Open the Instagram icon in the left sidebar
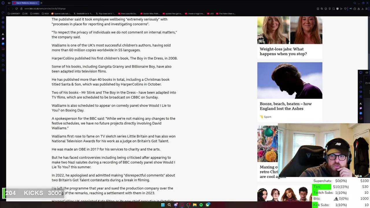370x208 pixels. (x=3, y=49)
